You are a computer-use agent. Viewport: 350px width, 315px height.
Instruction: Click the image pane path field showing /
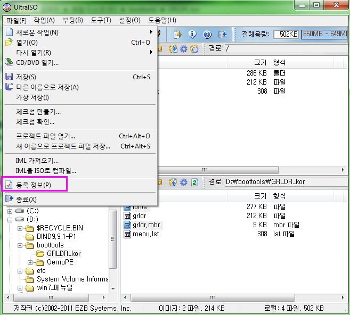286,48
